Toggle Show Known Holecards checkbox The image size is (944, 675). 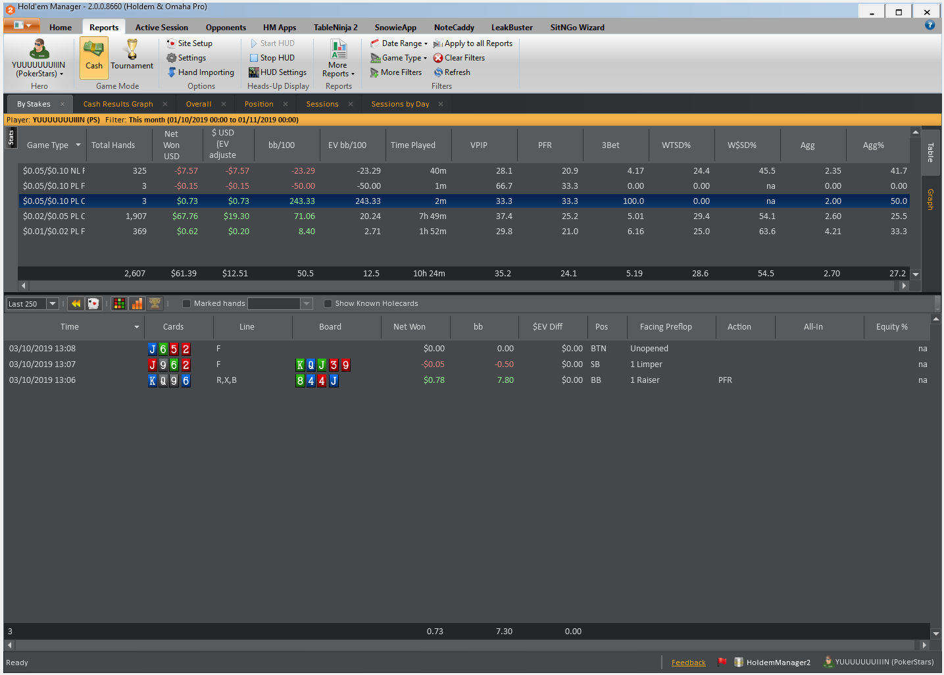point(328,303)
